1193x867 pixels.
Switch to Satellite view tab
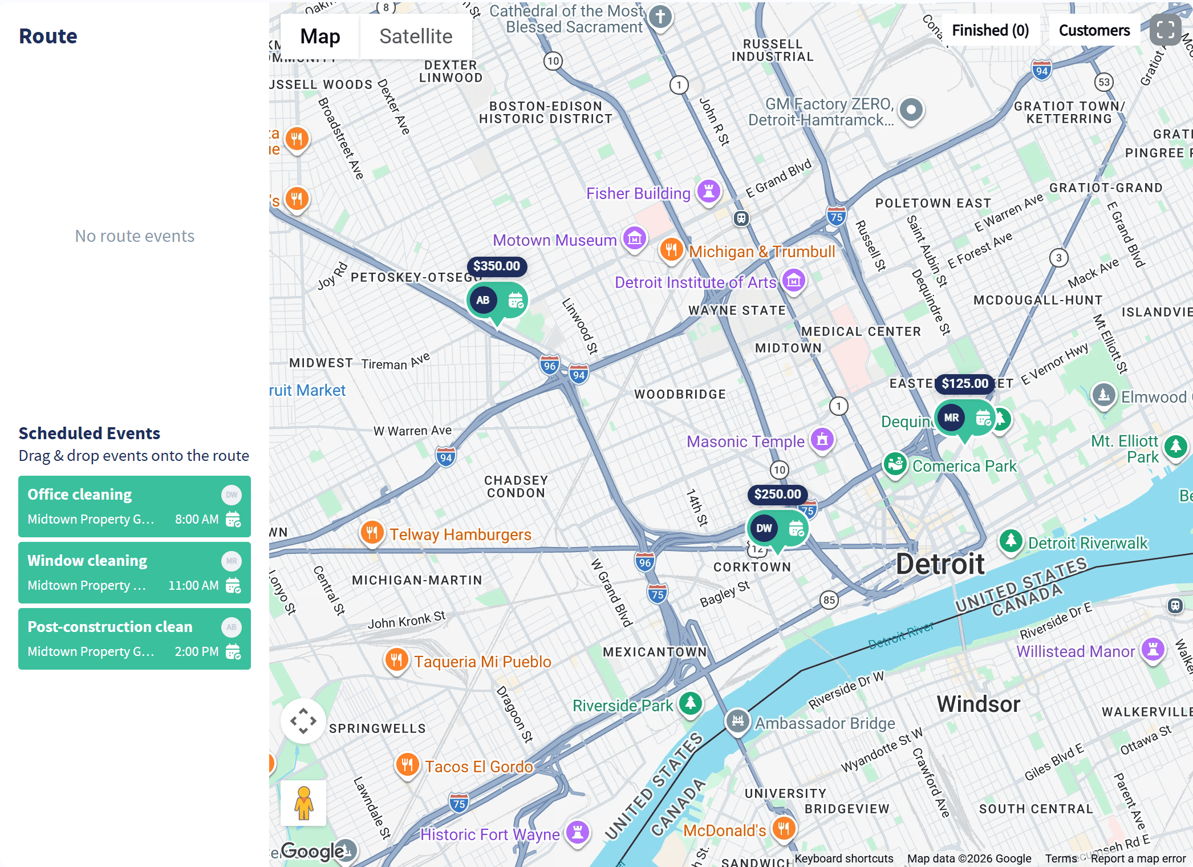click(416, 36)
